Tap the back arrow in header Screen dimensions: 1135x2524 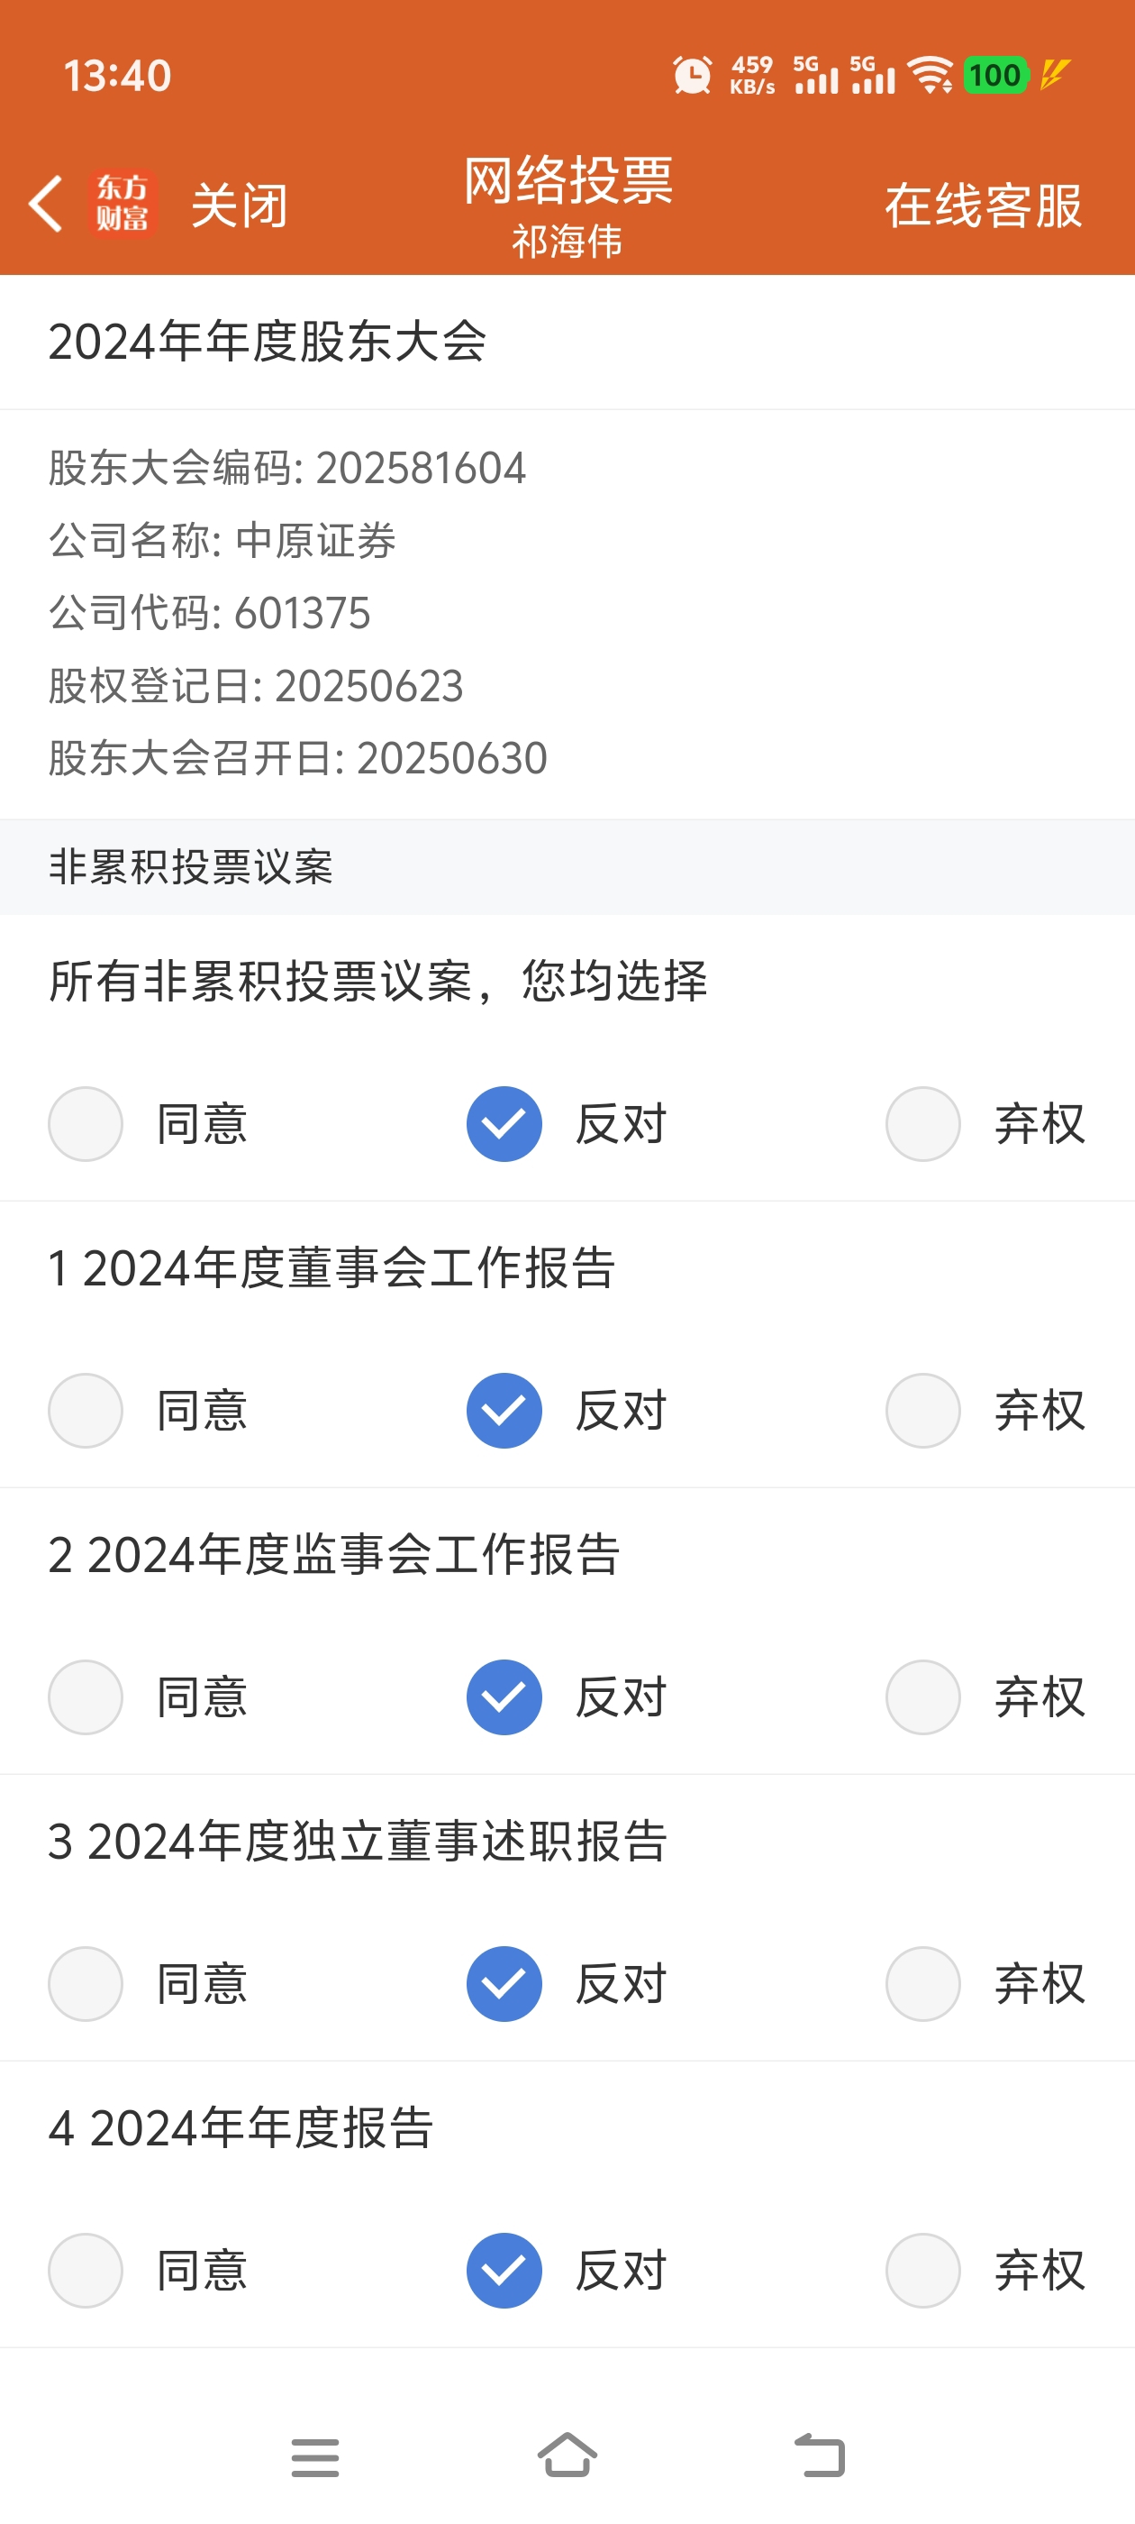(x=45, y=204)
